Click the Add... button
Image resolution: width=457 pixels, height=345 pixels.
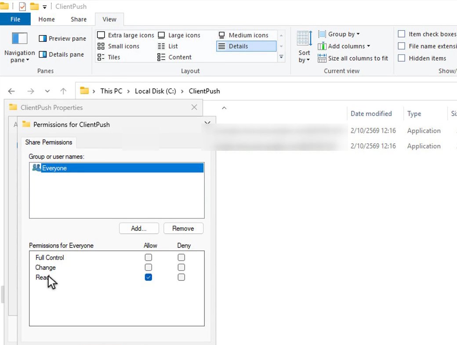(139, 229)
